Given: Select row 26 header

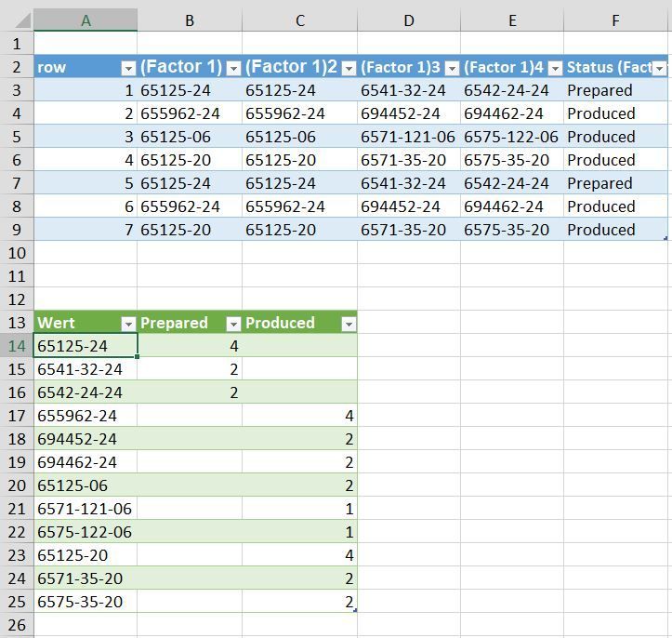Looking at the screenshot, I should point(17,625).
